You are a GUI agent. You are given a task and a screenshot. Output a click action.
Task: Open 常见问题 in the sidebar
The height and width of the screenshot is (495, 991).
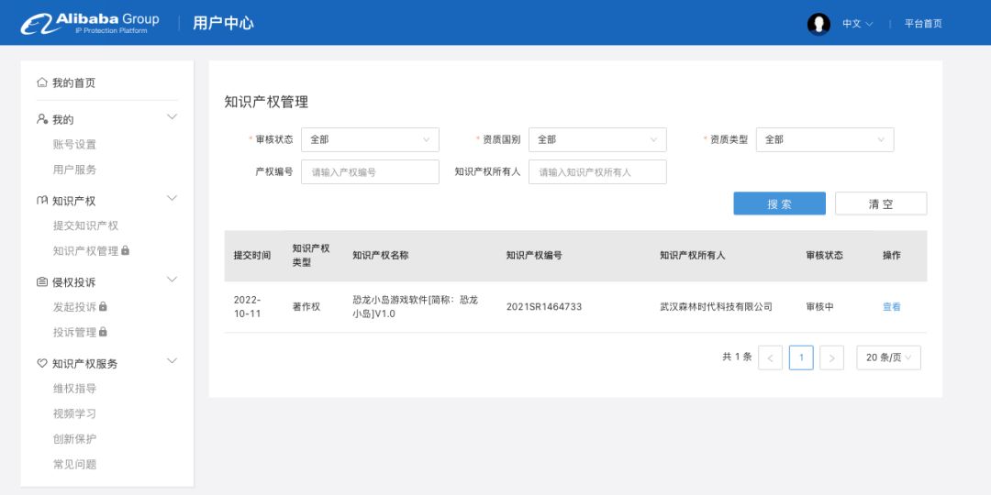pyautogui.click(x=74, y=464)
